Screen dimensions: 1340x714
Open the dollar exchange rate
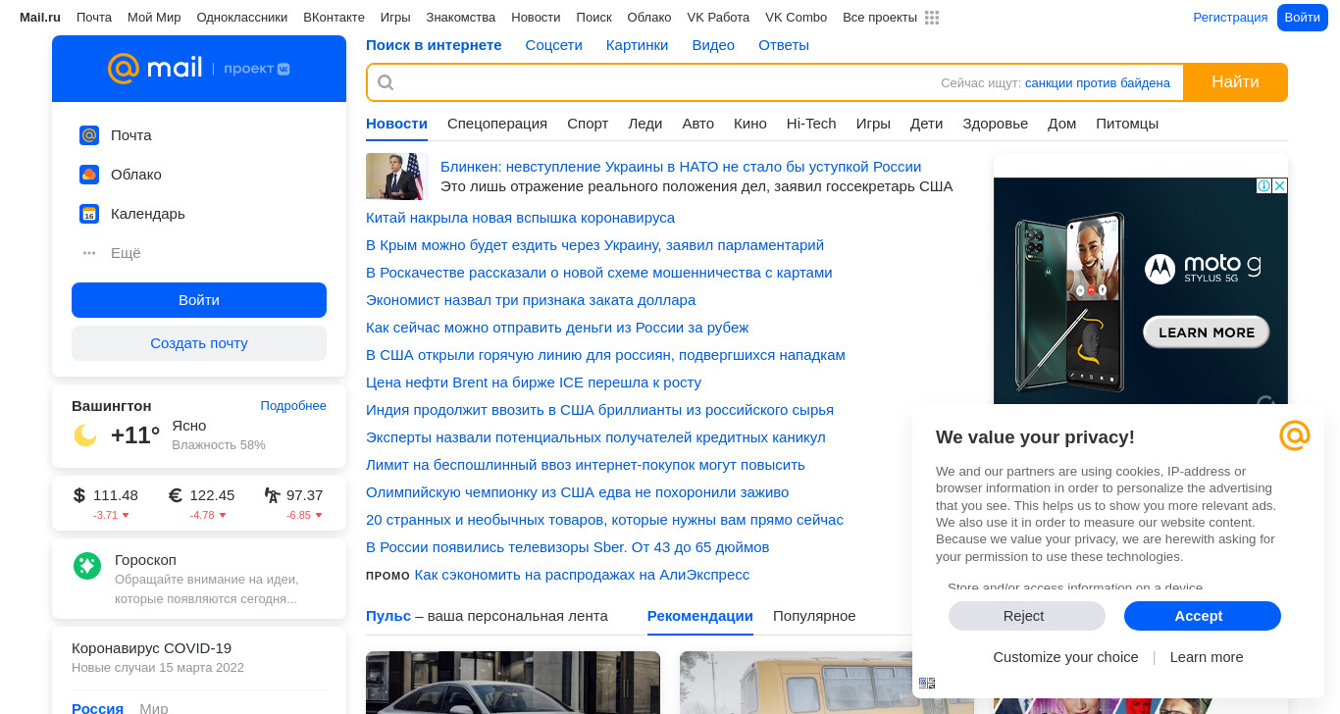pos(106,495)
